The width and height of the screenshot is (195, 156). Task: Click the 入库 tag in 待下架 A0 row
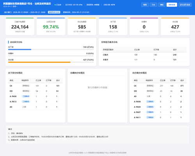24,107
